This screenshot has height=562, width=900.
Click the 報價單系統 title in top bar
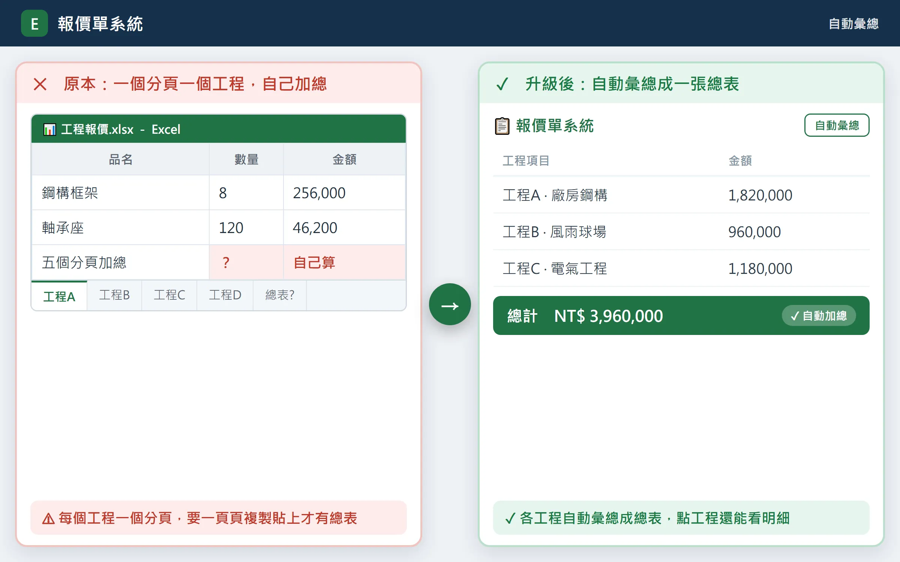pos(100,24)
